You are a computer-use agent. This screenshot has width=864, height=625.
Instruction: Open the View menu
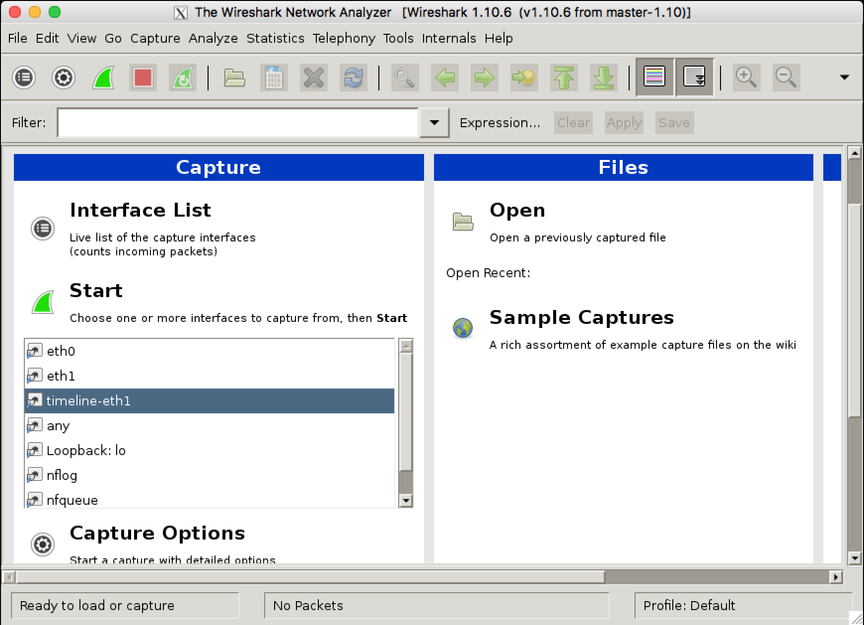[x=82, y=38]
